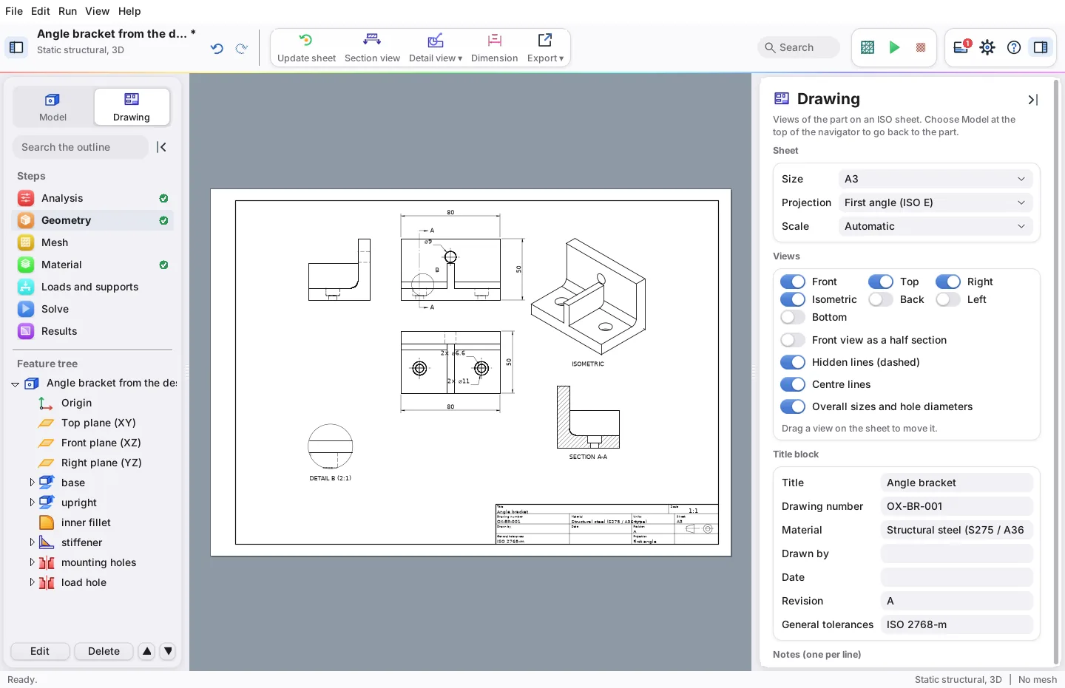Collapse the Drawing panel with the arrow icon

[1033, 100]
